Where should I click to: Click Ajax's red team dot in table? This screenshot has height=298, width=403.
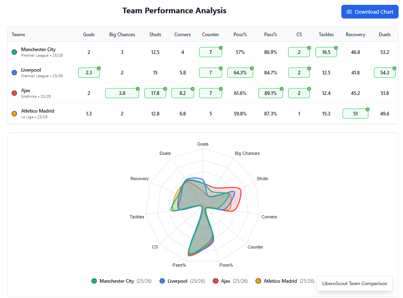14,92
